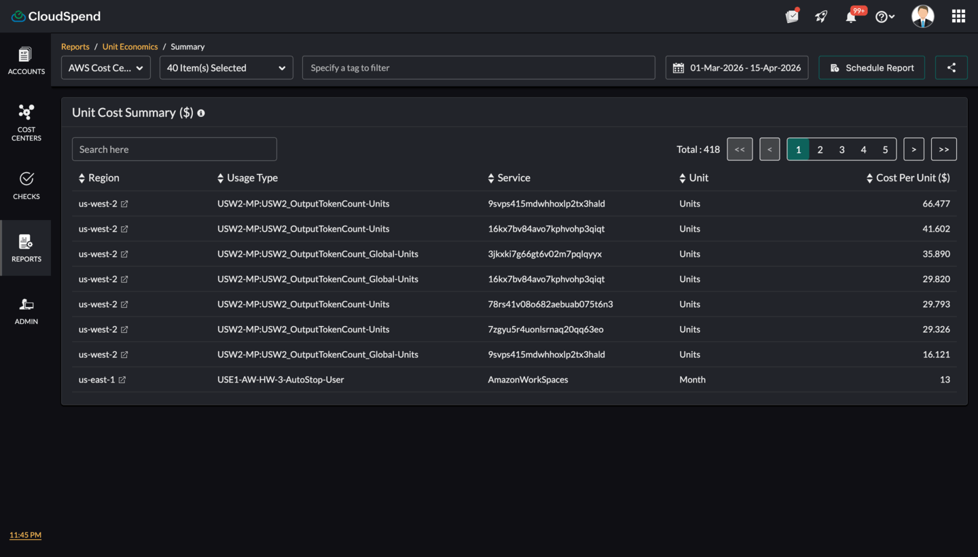Click the notifications bell icon
This screenshot has height=557, width=978.
850,17
